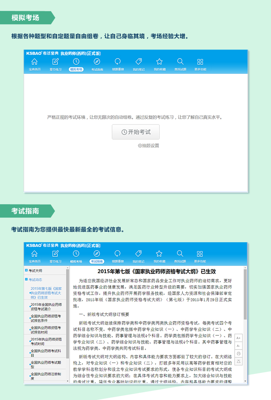The height and width of the screenshot is (400, 271).
Task: Click the sidebar scrollbar down arrow
Action: click(68, 381)
